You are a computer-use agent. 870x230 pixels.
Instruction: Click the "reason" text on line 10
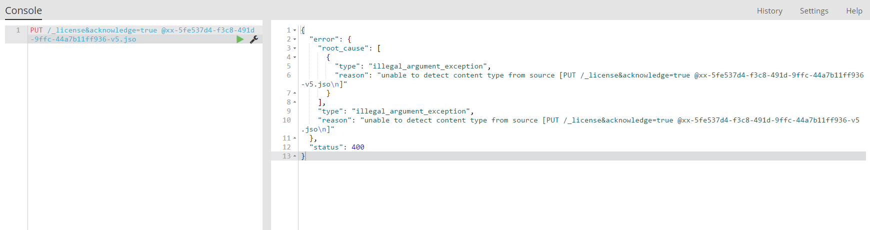334,120
